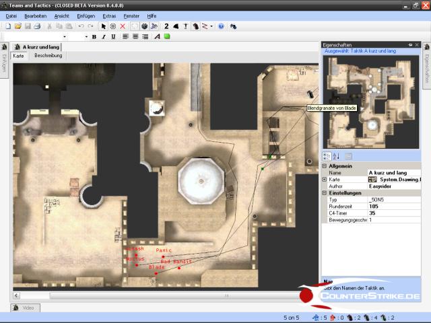431x323 pixels.
Task: Toggle bold text formatting
Action: point(94,36)
